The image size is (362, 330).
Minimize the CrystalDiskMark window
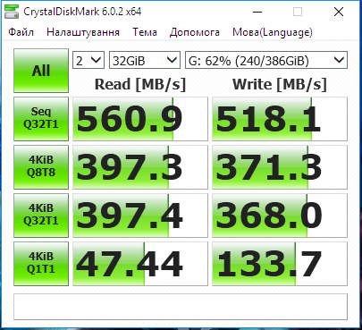pyautogui.click(x=257, y=12)
